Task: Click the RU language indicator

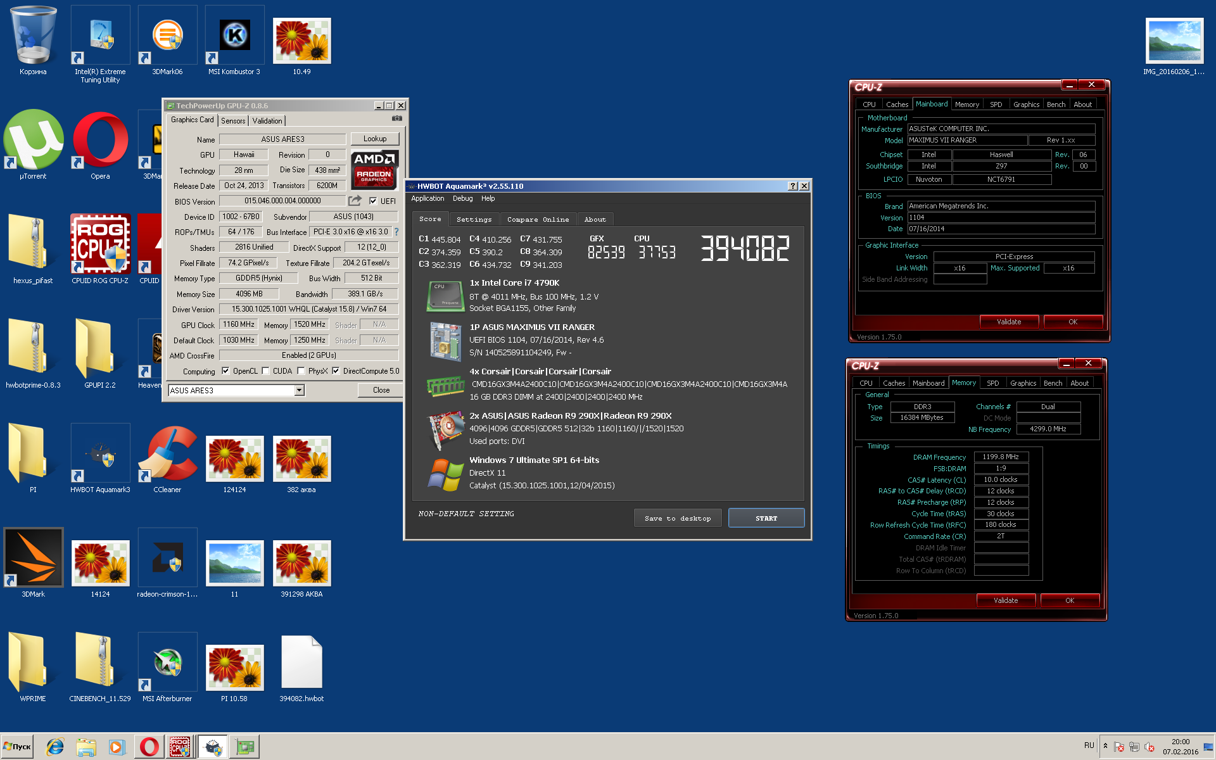Action: click(x=1089, y=745)
